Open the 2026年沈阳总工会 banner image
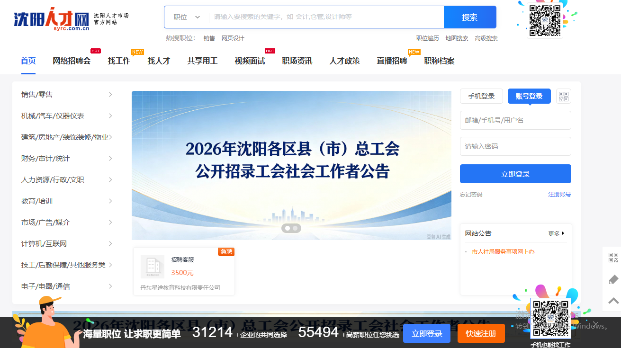This screenshot has height=348, width=621. [291, 165]
